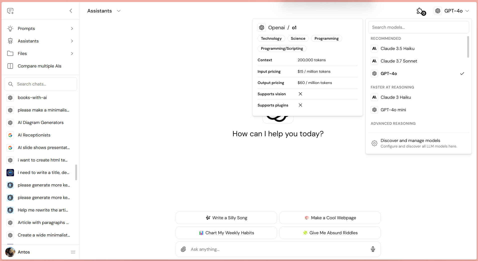Click the OpenAI logo next to GPT-4o mini
Image resolution: width=478 pixels, height=261 pixels.
point(374,110)
